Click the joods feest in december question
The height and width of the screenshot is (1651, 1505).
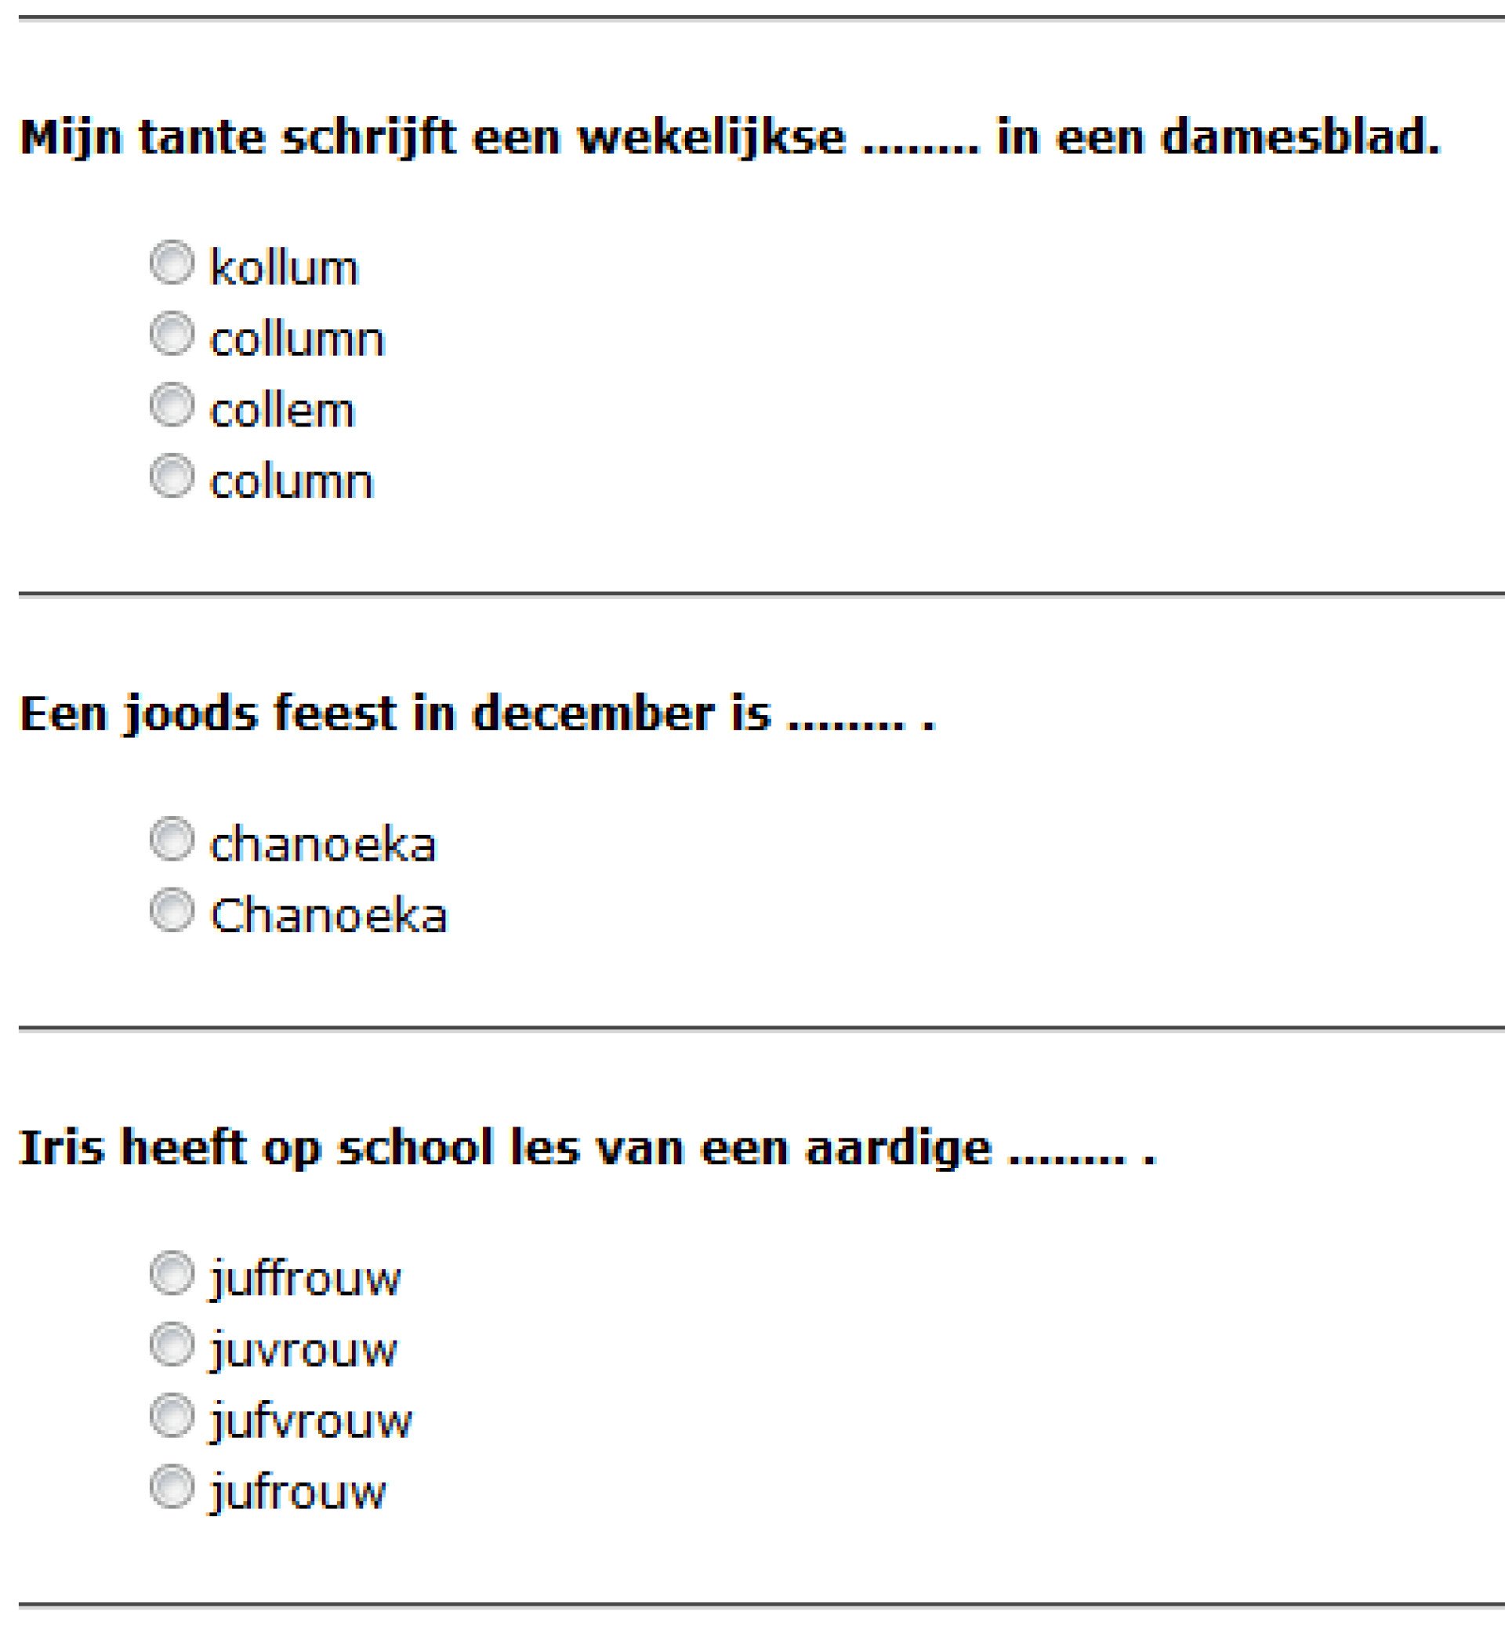(x=477, y=713)
